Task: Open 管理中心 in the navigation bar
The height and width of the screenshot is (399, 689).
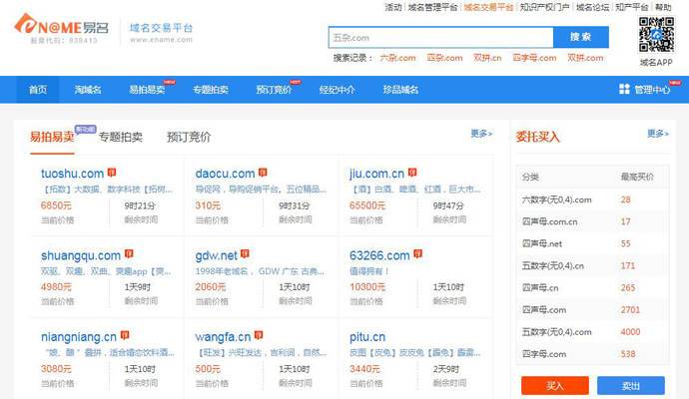Action: pos(652,90)
